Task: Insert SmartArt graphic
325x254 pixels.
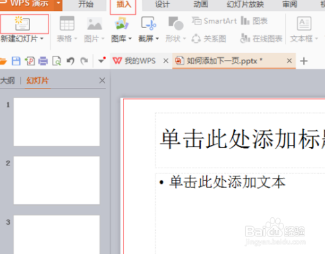Action: coord(214,21)
